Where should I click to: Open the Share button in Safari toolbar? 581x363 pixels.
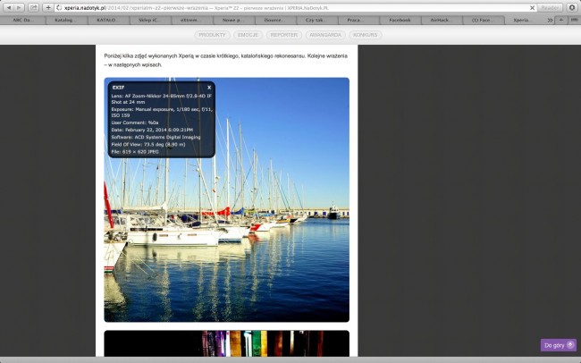[x=33, y=7]
